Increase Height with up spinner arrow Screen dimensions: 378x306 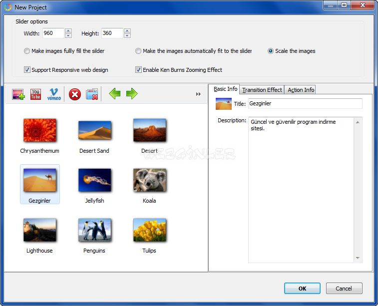(127, 31)
